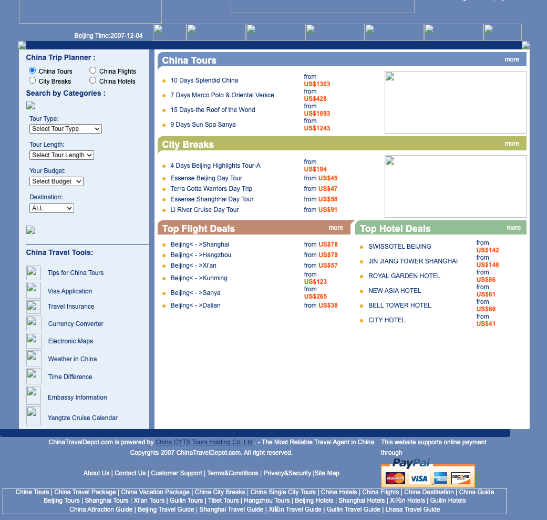
Task: Open Contact Us footer link
Action: (x=130, y=473)
